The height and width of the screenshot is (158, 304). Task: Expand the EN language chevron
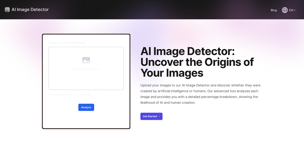point(295,10)
